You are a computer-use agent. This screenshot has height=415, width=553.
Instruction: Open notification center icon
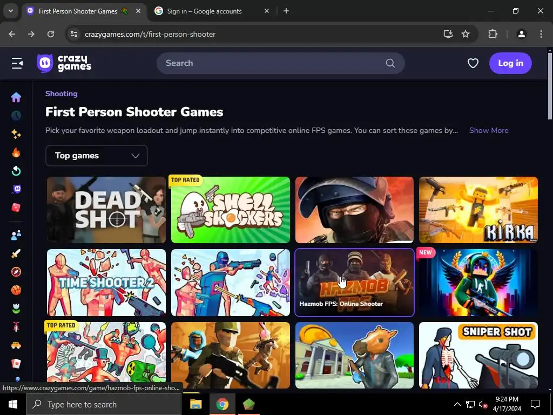[x=535, y=404]
